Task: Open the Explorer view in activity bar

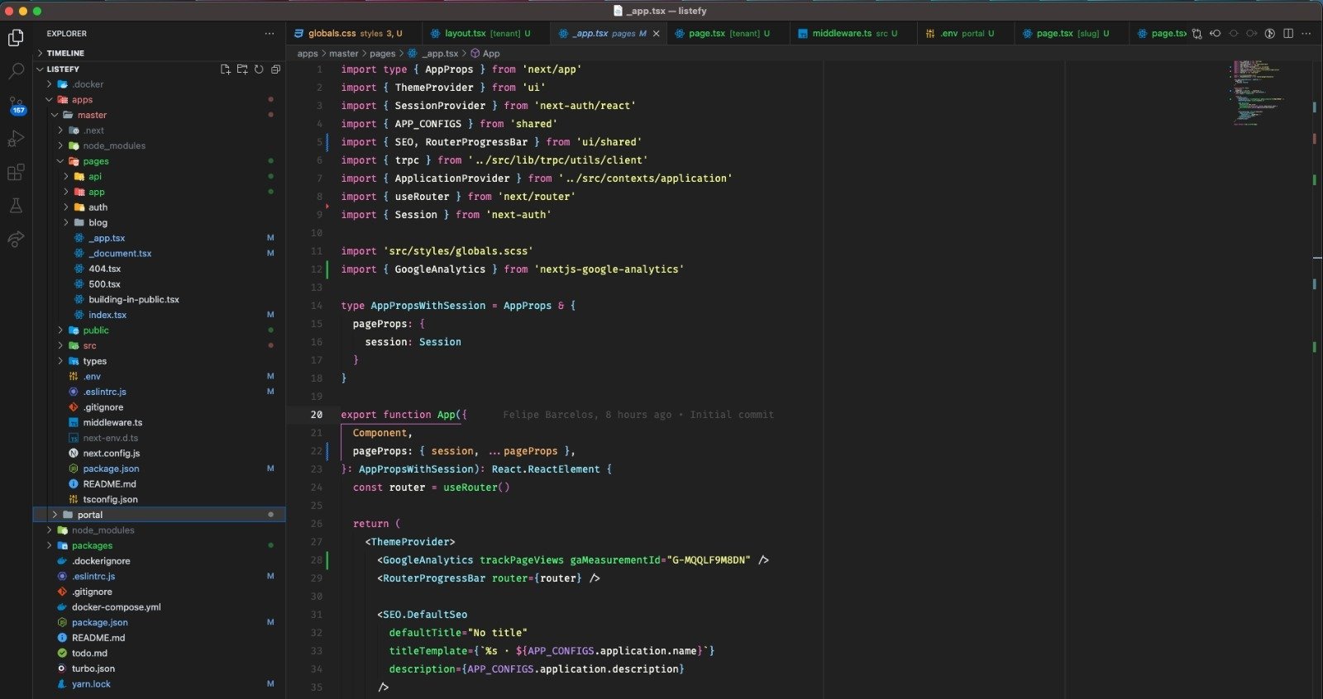Action: 16,37
